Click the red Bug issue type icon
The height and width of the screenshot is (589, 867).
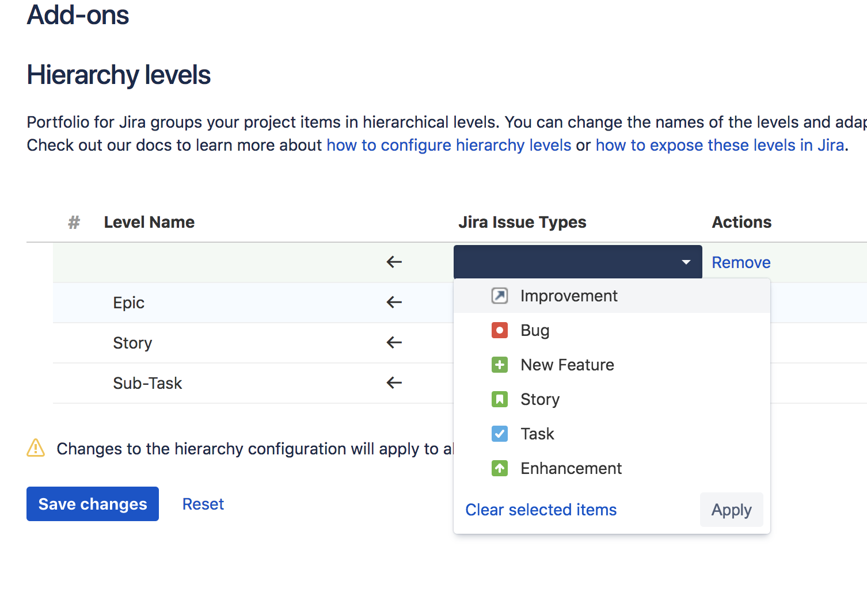[499, 330]
